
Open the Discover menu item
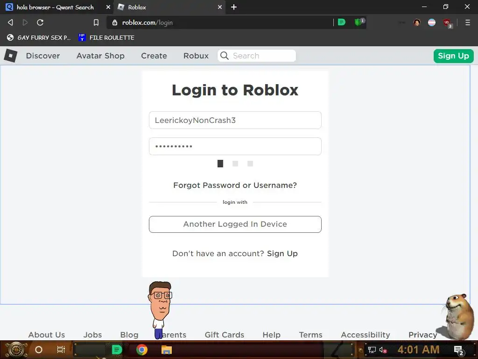pyautogui.click(x=43, y=56)
